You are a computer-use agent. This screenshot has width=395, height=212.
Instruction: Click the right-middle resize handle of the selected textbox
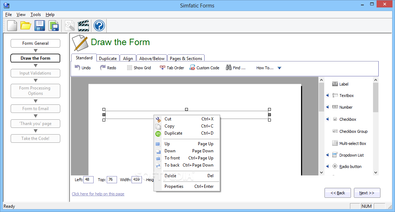point(269,115)
